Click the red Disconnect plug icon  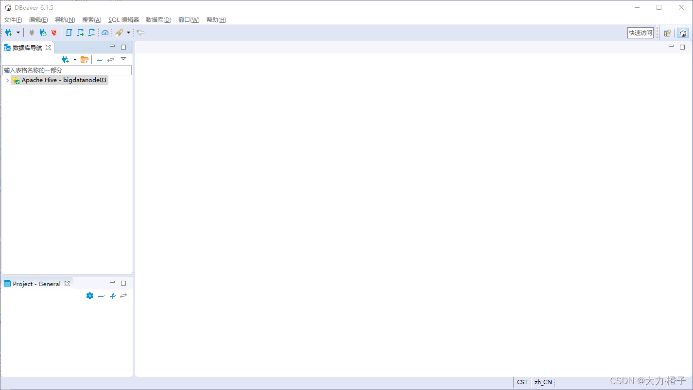click(54, 33)
